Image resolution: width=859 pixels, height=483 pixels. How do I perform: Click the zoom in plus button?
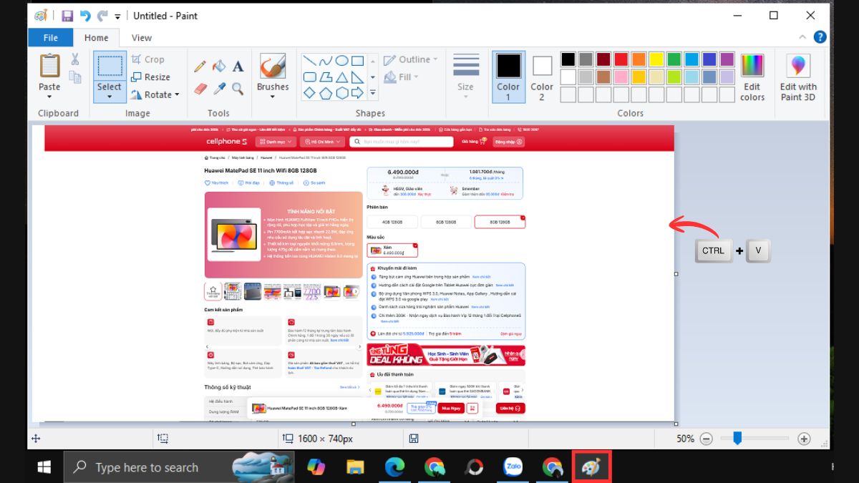point(804,439)
